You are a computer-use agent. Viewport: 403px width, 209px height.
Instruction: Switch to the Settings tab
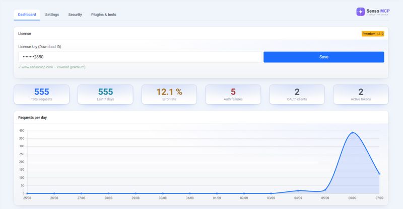[x=52, y=15]
